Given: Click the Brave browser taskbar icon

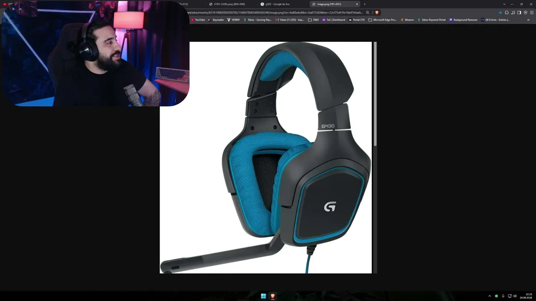Looking at the screenshot, I should tap(273, 296).
